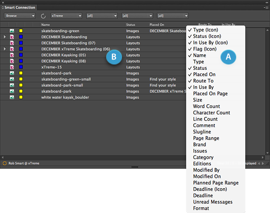Select white water kayak_boulder file name

[65, 97]
